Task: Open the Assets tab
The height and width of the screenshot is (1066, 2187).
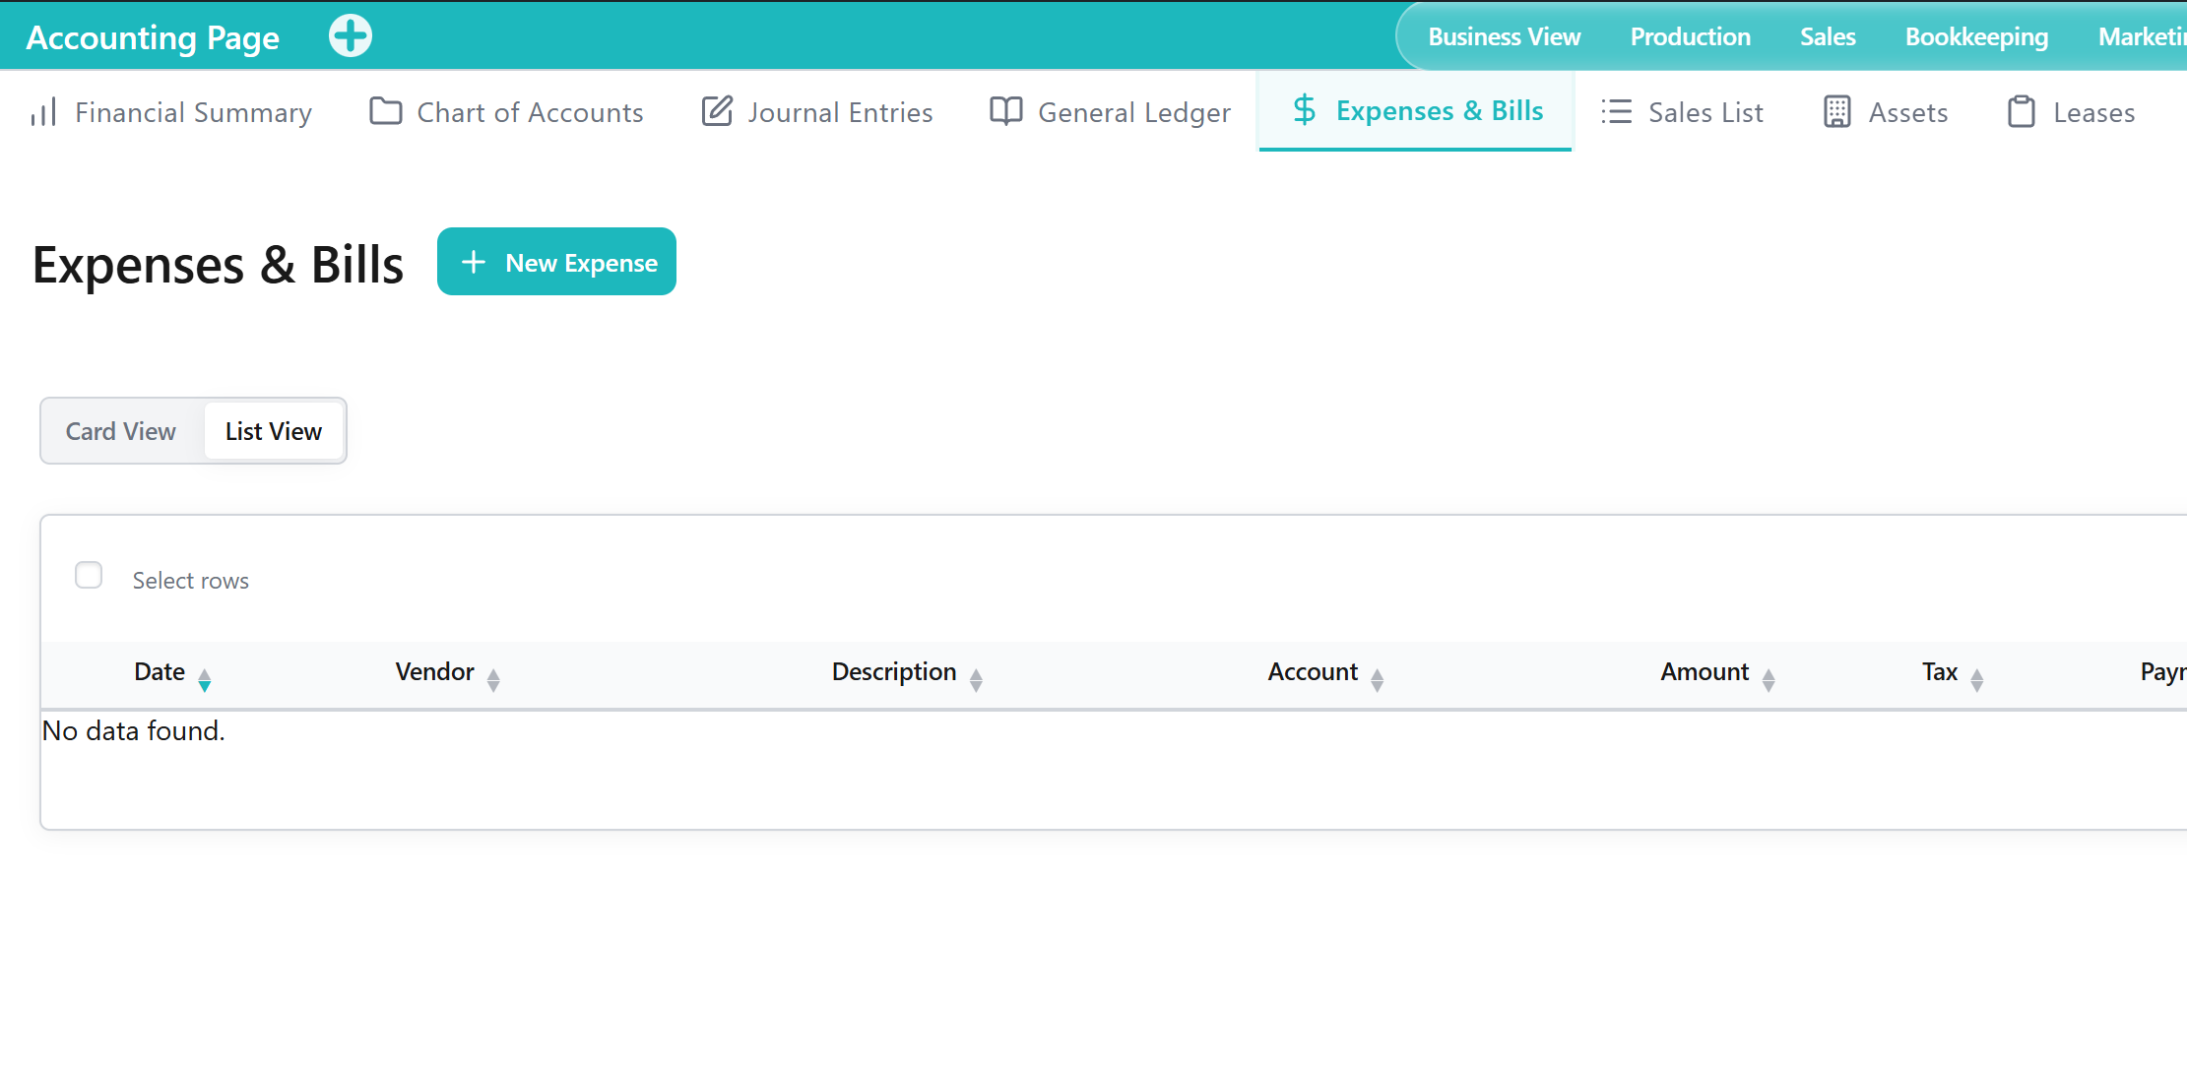Action: click(x=1886, y=112)
